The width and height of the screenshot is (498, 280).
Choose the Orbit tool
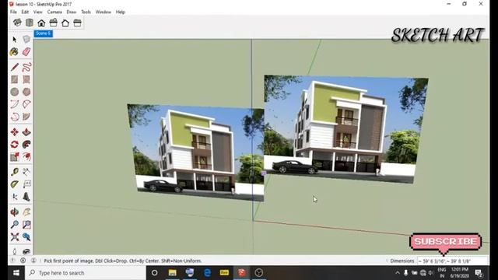(x=14, y=212)
